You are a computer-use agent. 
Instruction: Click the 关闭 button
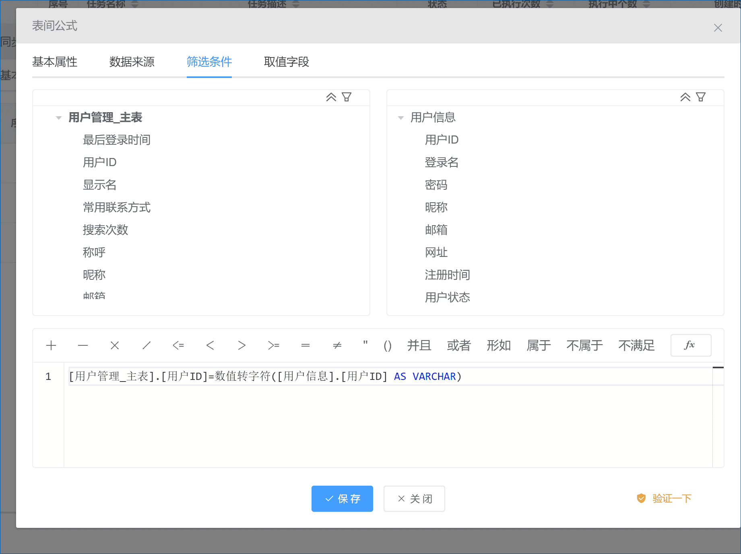click(x=414, y=499)
